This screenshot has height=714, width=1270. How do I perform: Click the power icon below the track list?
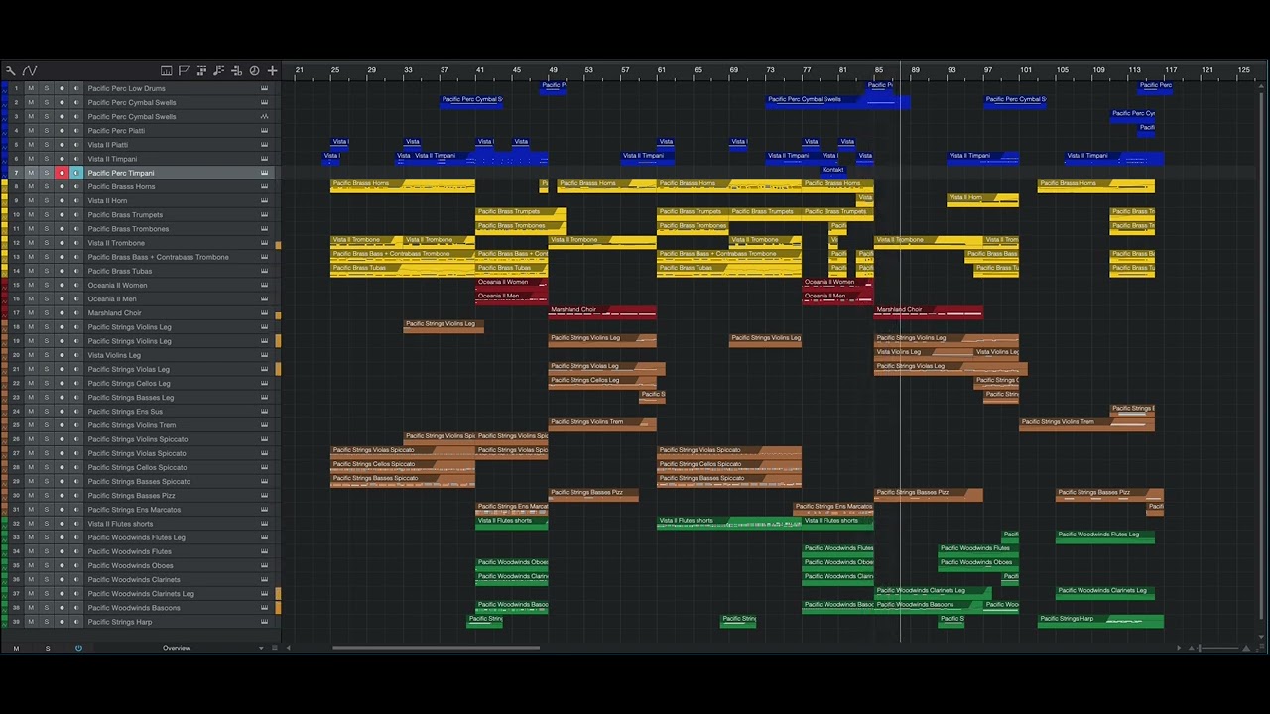tap(78, 648)
